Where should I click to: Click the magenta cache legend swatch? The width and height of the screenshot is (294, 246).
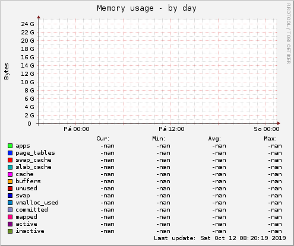pyautogui.click(x=10, y=174)
